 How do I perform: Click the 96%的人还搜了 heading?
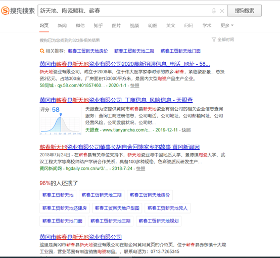(59, 183)
